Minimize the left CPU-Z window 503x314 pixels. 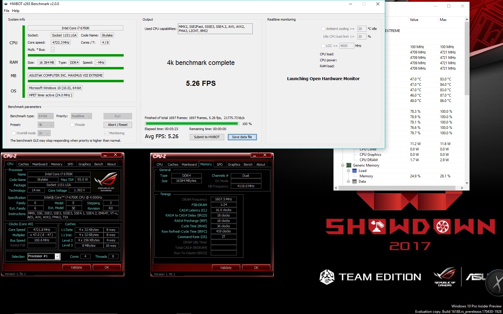105,155
